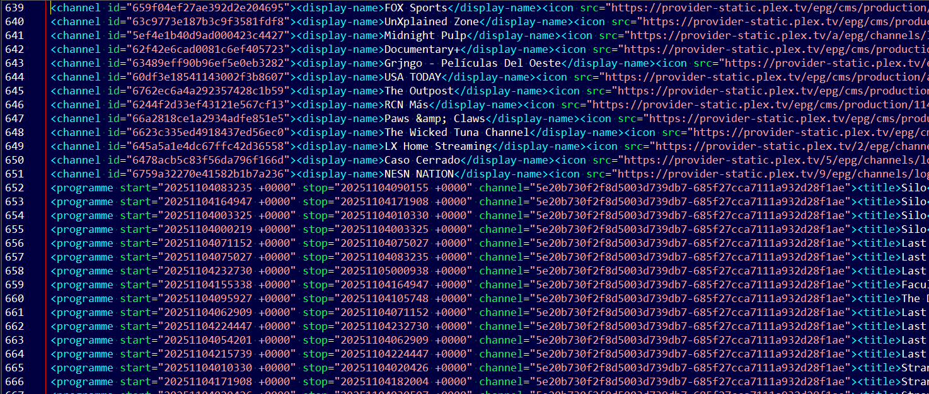Click the LX Home Streaming text

click(437, 147)
